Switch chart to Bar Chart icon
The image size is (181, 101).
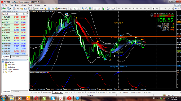(71, 8)
